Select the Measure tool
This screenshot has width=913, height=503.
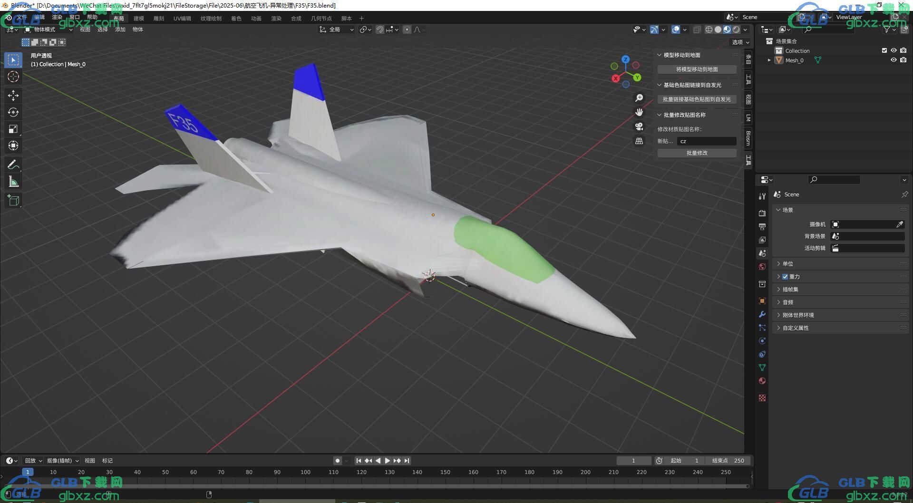[13, 182]
